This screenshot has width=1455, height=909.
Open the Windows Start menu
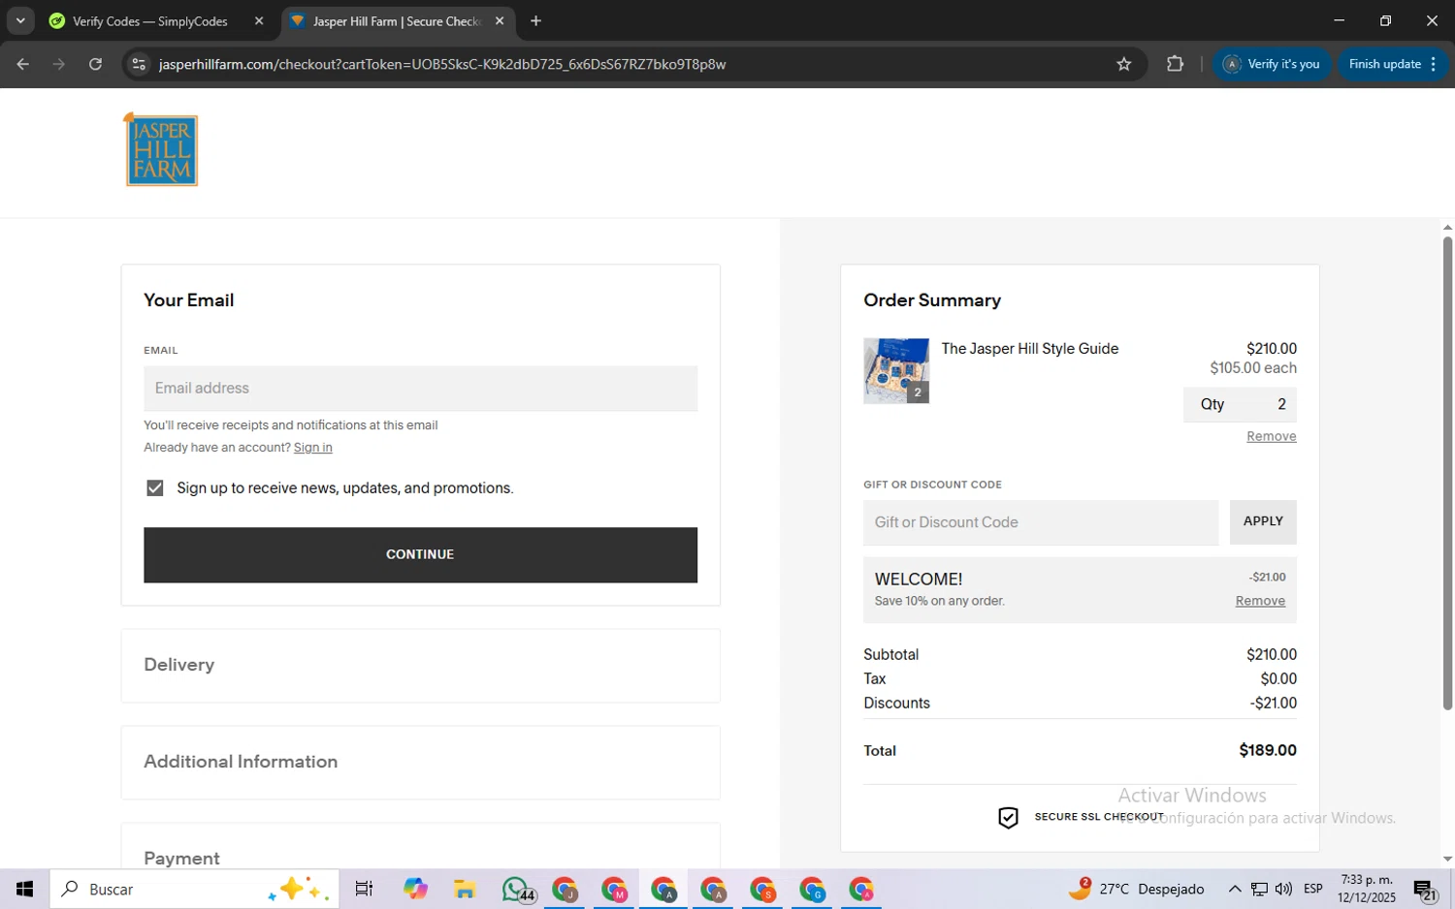[24, 889]
